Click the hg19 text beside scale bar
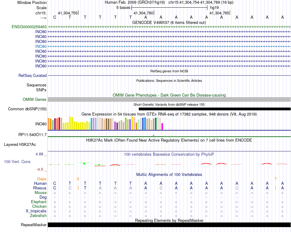The width and height of the screenshot is (291, 232). pos(214,8)
